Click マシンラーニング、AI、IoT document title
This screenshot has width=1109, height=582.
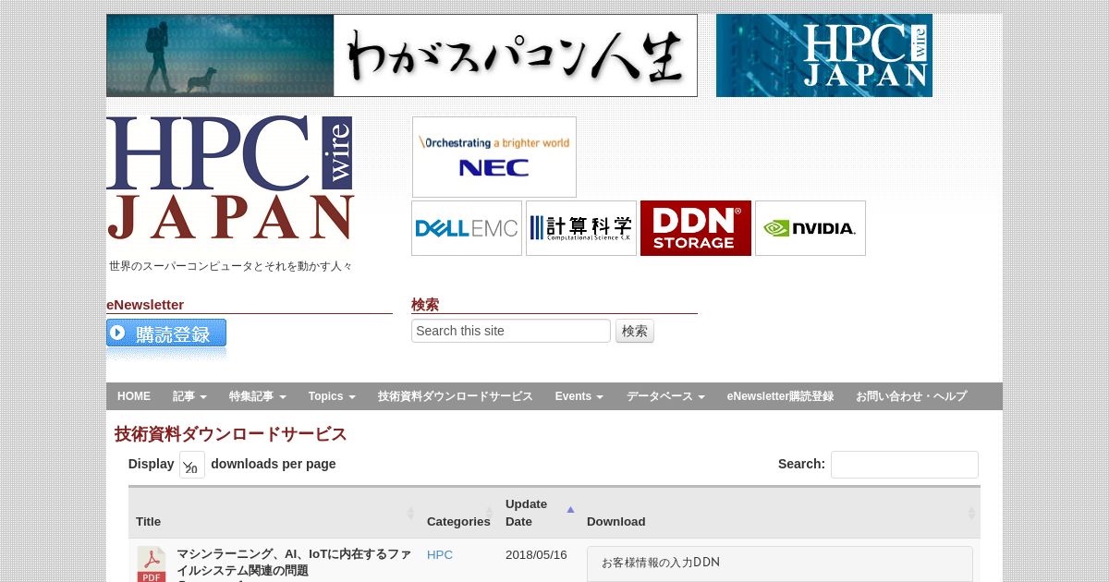(294, 563)
